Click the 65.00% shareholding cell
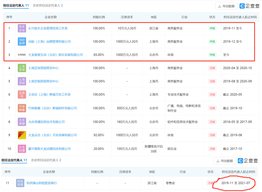The image size is (262, 192). click(99, 55)
